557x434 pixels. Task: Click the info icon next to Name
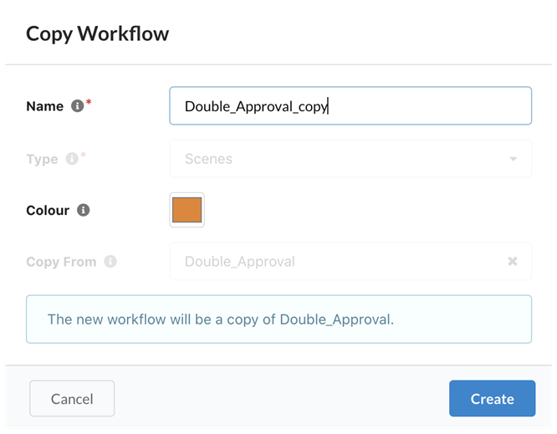tap(77, 105)
